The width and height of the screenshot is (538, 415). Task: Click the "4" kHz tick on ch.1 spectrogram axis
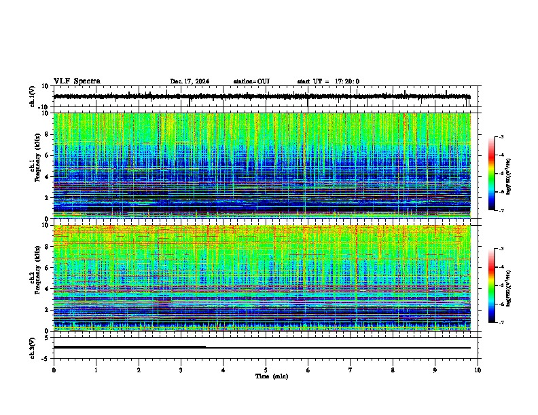tap(48, 177)
